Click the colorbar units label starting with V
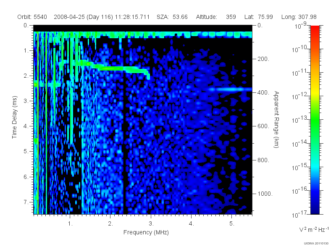 314,229
